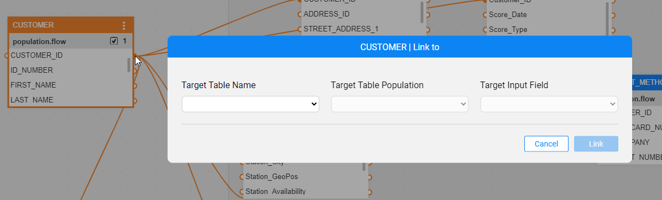Viewport: 662px width, 200px height.
Task: Open the CUSTOMER table three-dot menu
Action: [x=124, y=26]
